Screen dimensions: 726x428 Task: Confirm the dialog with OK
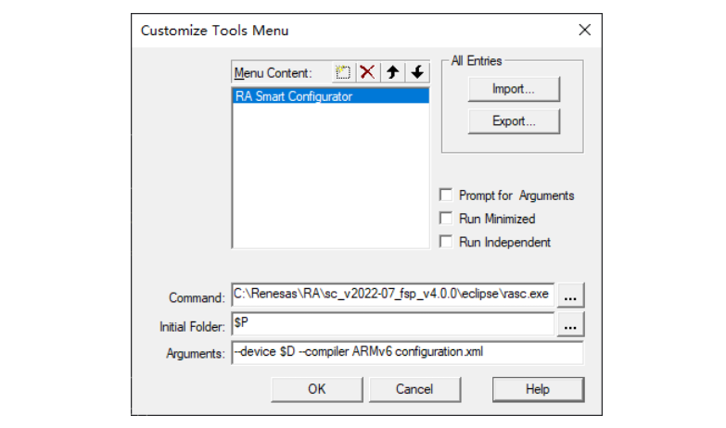coord(316,389)
